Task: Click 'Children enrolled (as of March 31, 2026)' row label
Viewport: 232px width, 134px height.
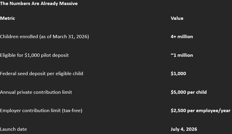Action: [44, 37]
